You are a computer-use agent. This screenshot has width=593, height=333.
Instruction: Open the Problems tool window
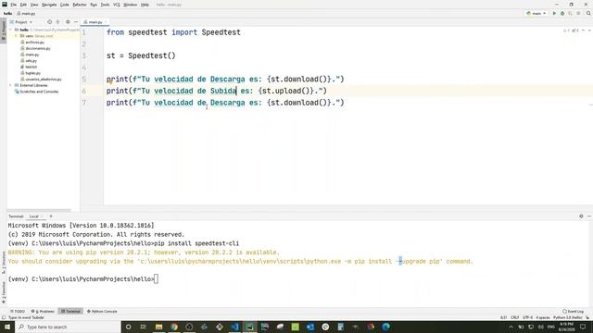click(x=44, y=312)
